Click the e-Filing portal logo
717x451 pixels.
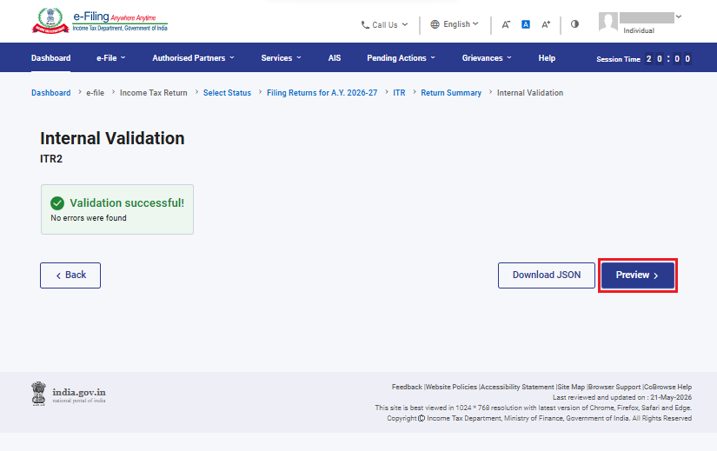pos(100,21)
